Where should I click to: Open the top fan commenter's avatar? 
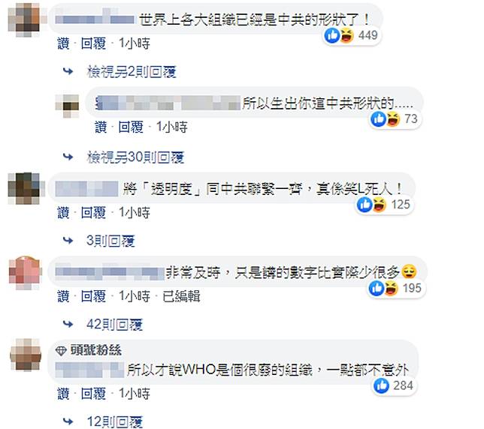tap(26, 355)
